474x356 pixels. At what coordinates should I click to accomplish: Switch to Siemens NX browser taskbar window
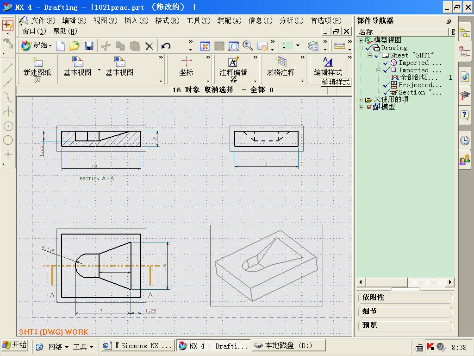(x=137, y=346)
